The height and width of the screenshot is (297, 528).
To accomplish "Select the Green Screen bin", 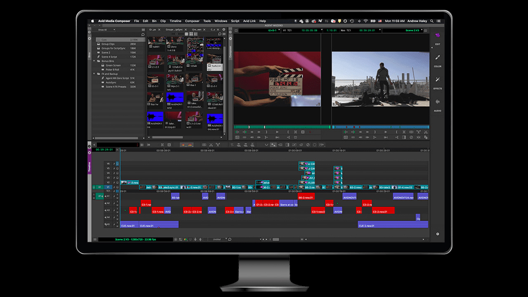I will pos(113,65).
